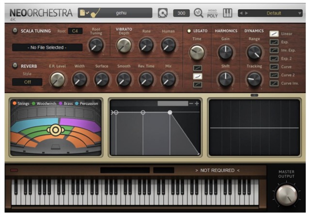Image resolution: width=310 pixels, height=217 pixels.
Task: Click the reverb Surface knob
Action: pyautogui.click(x=102, y=80)
